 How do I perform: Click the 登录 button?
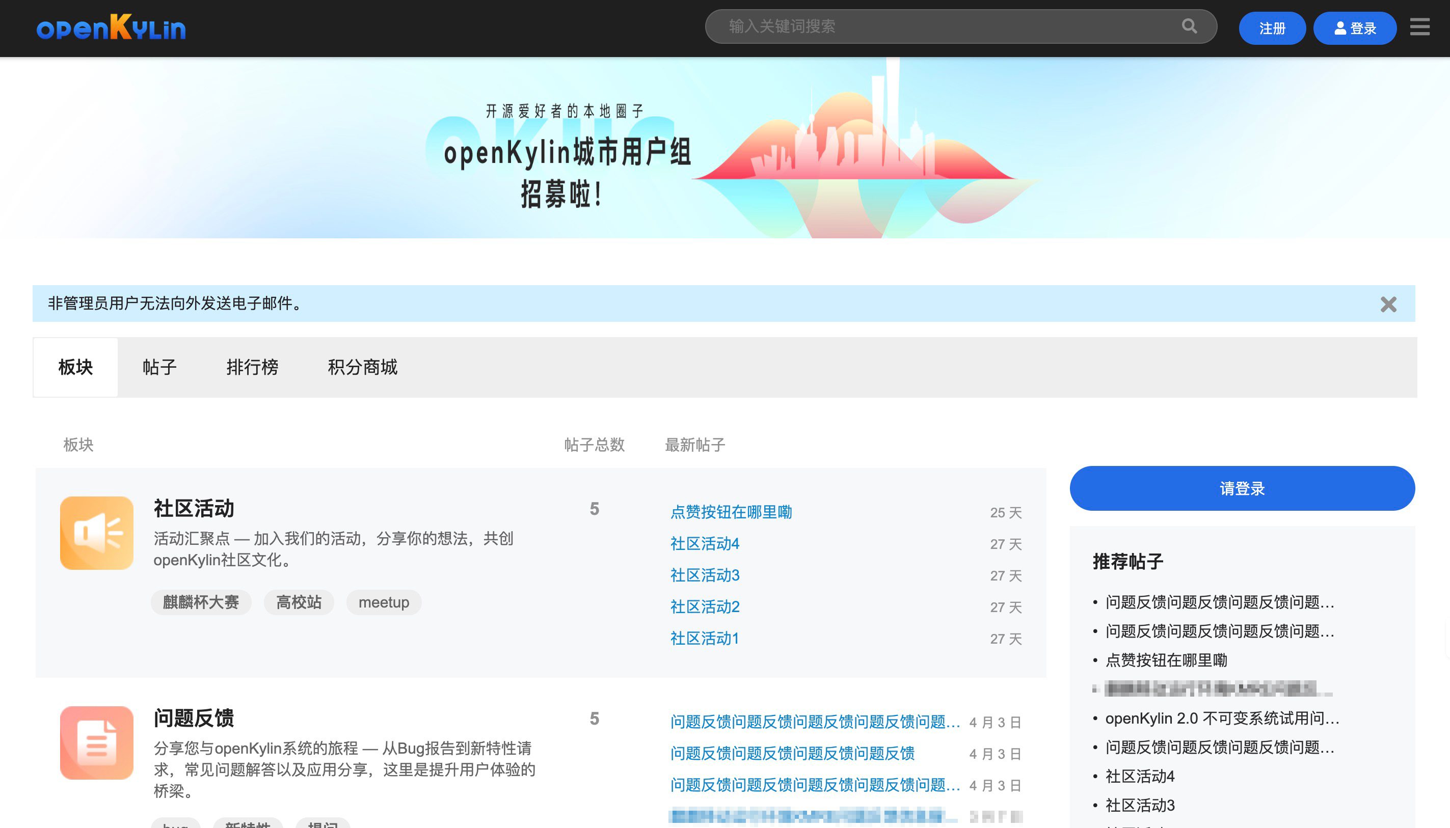(1355, 28)
